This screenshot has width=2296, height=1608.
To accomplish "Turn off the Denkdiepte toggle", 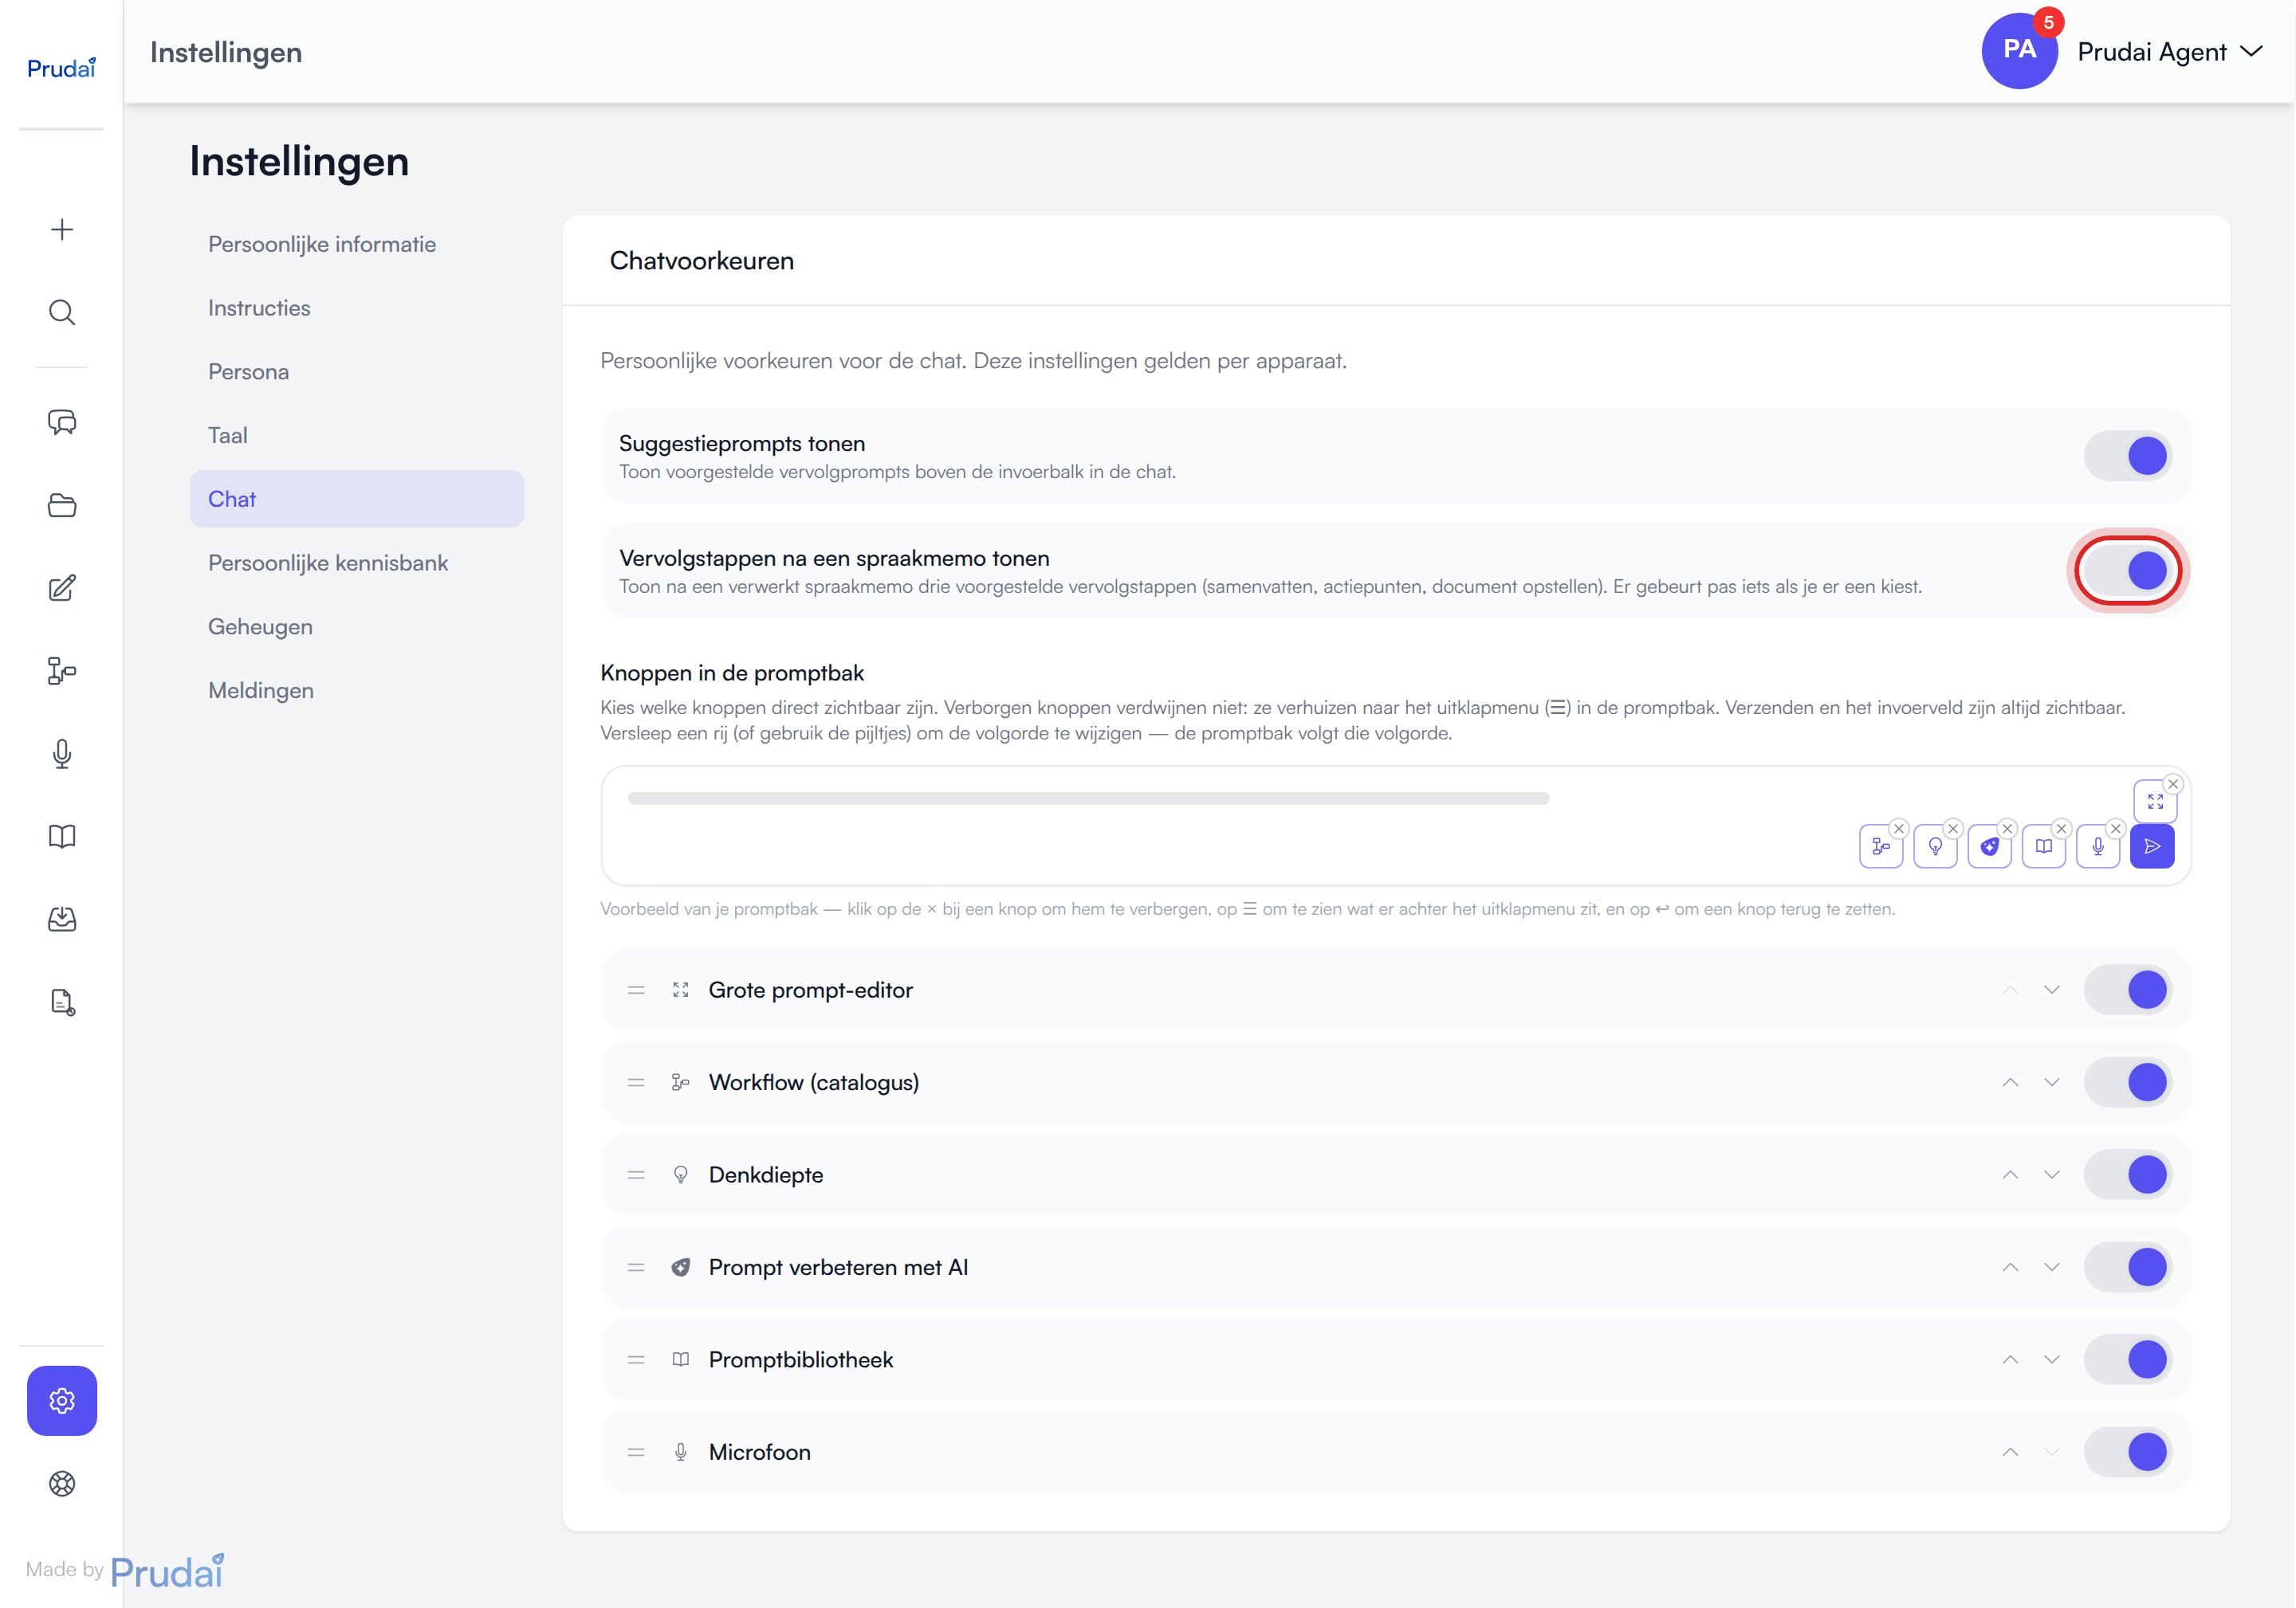I will (x=2128, y=1175).
